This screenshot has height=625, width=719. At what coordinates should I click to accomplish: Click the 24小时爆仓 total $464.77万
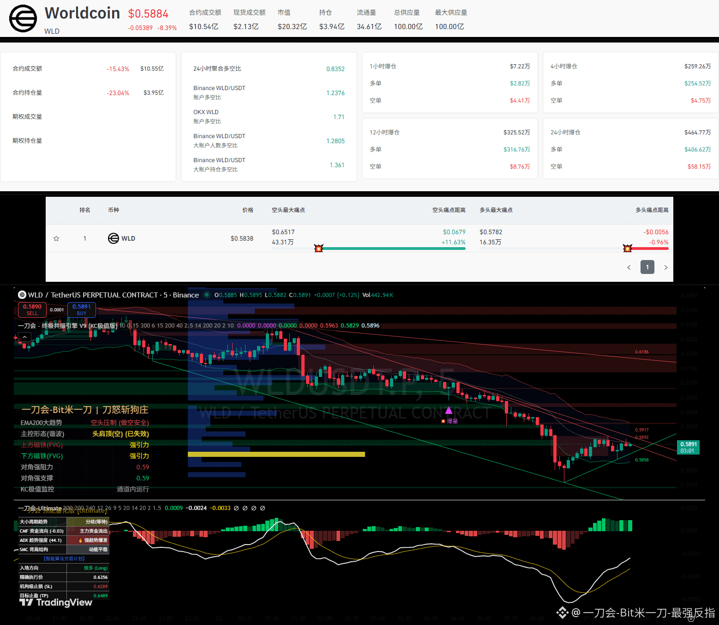[698, 133]
